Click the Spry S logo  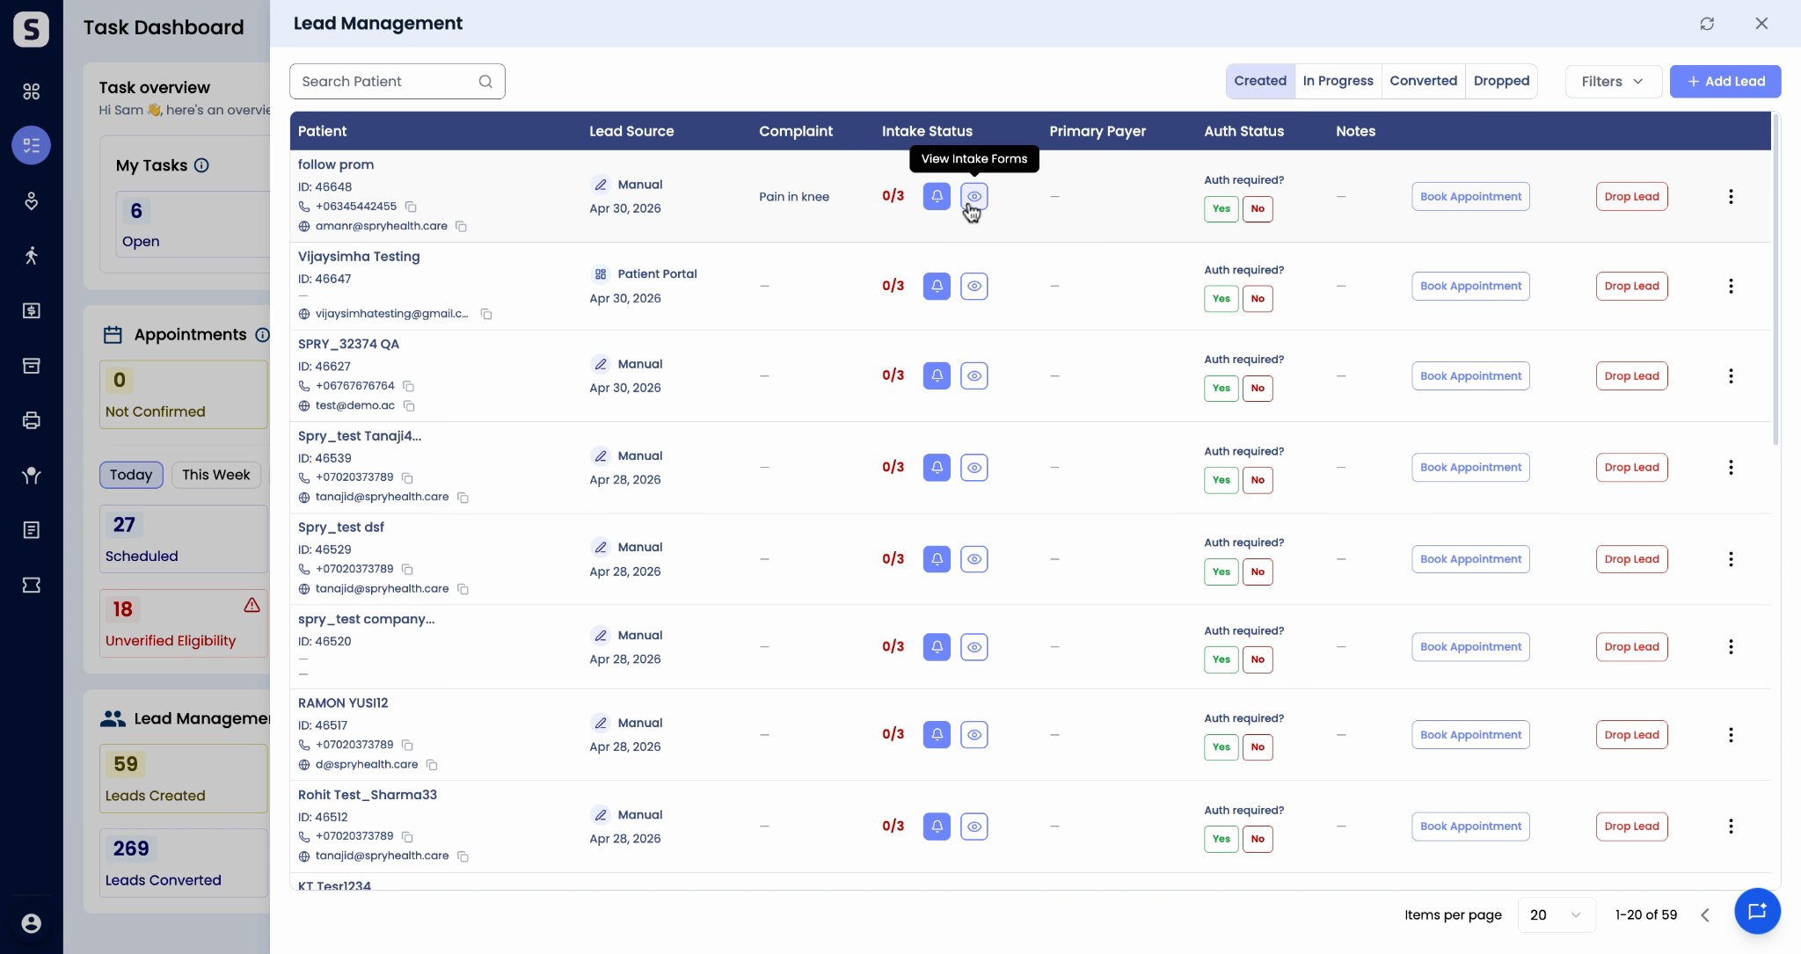(31, 29)
